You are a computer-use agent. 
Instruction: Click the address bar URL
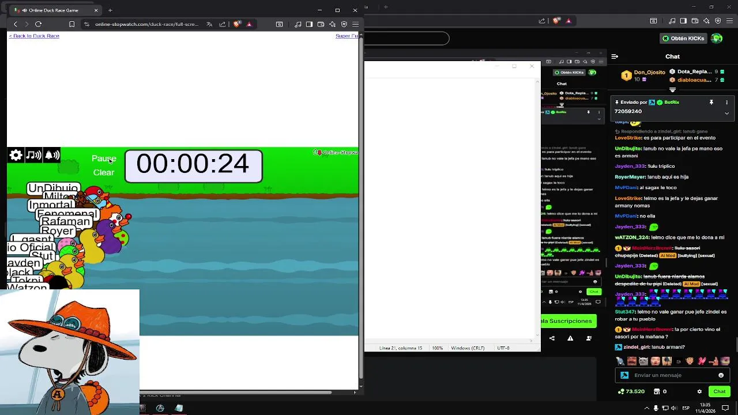(x=146, y=24)
